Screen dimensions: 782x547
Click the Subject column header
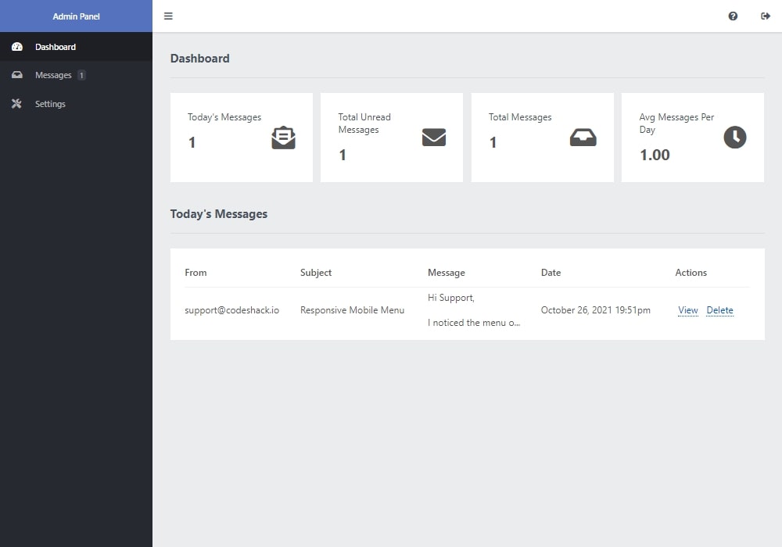[x=316, y=273]
